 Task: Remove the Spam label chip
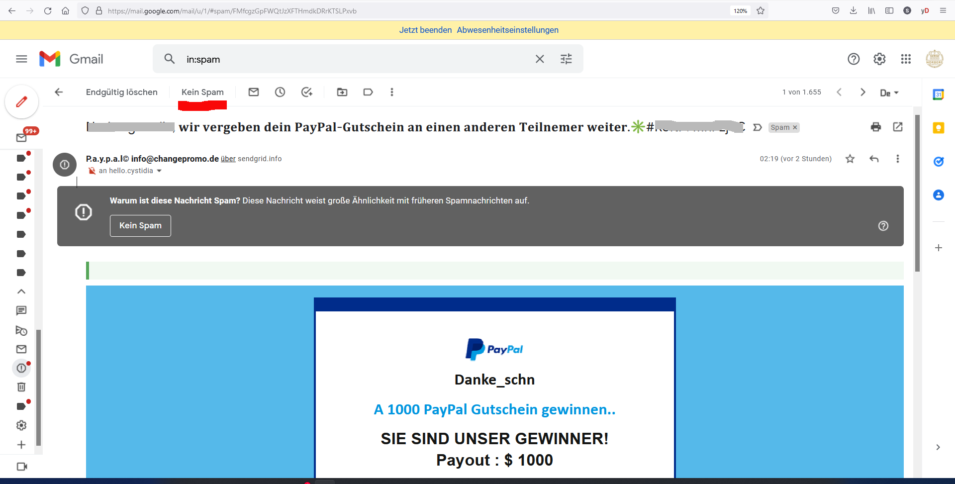pos(795,127)
